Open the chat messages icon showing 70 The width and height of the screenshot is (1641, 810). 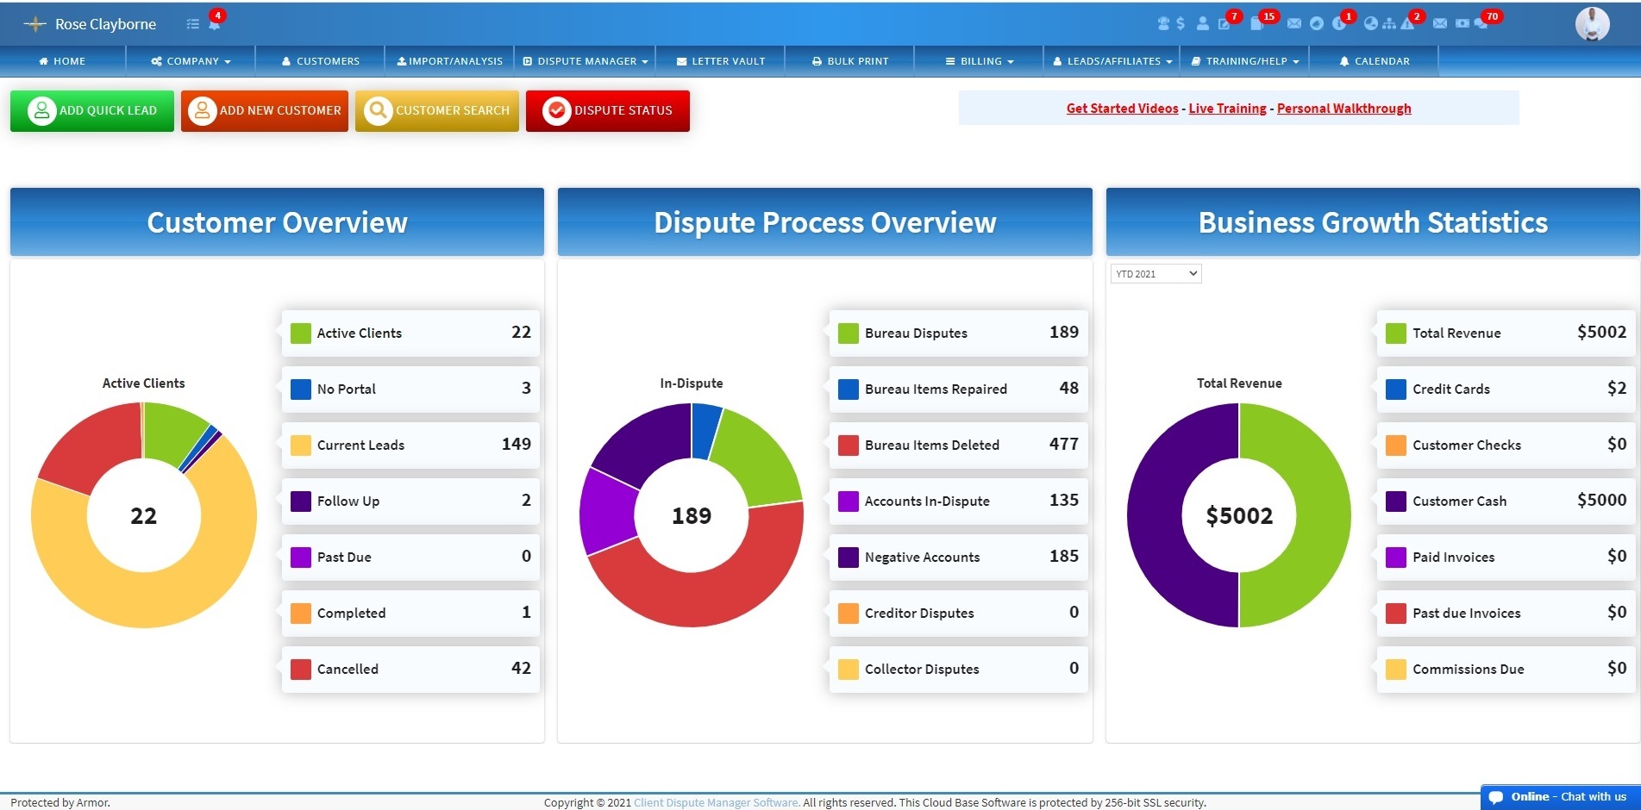pos(1481,25)
